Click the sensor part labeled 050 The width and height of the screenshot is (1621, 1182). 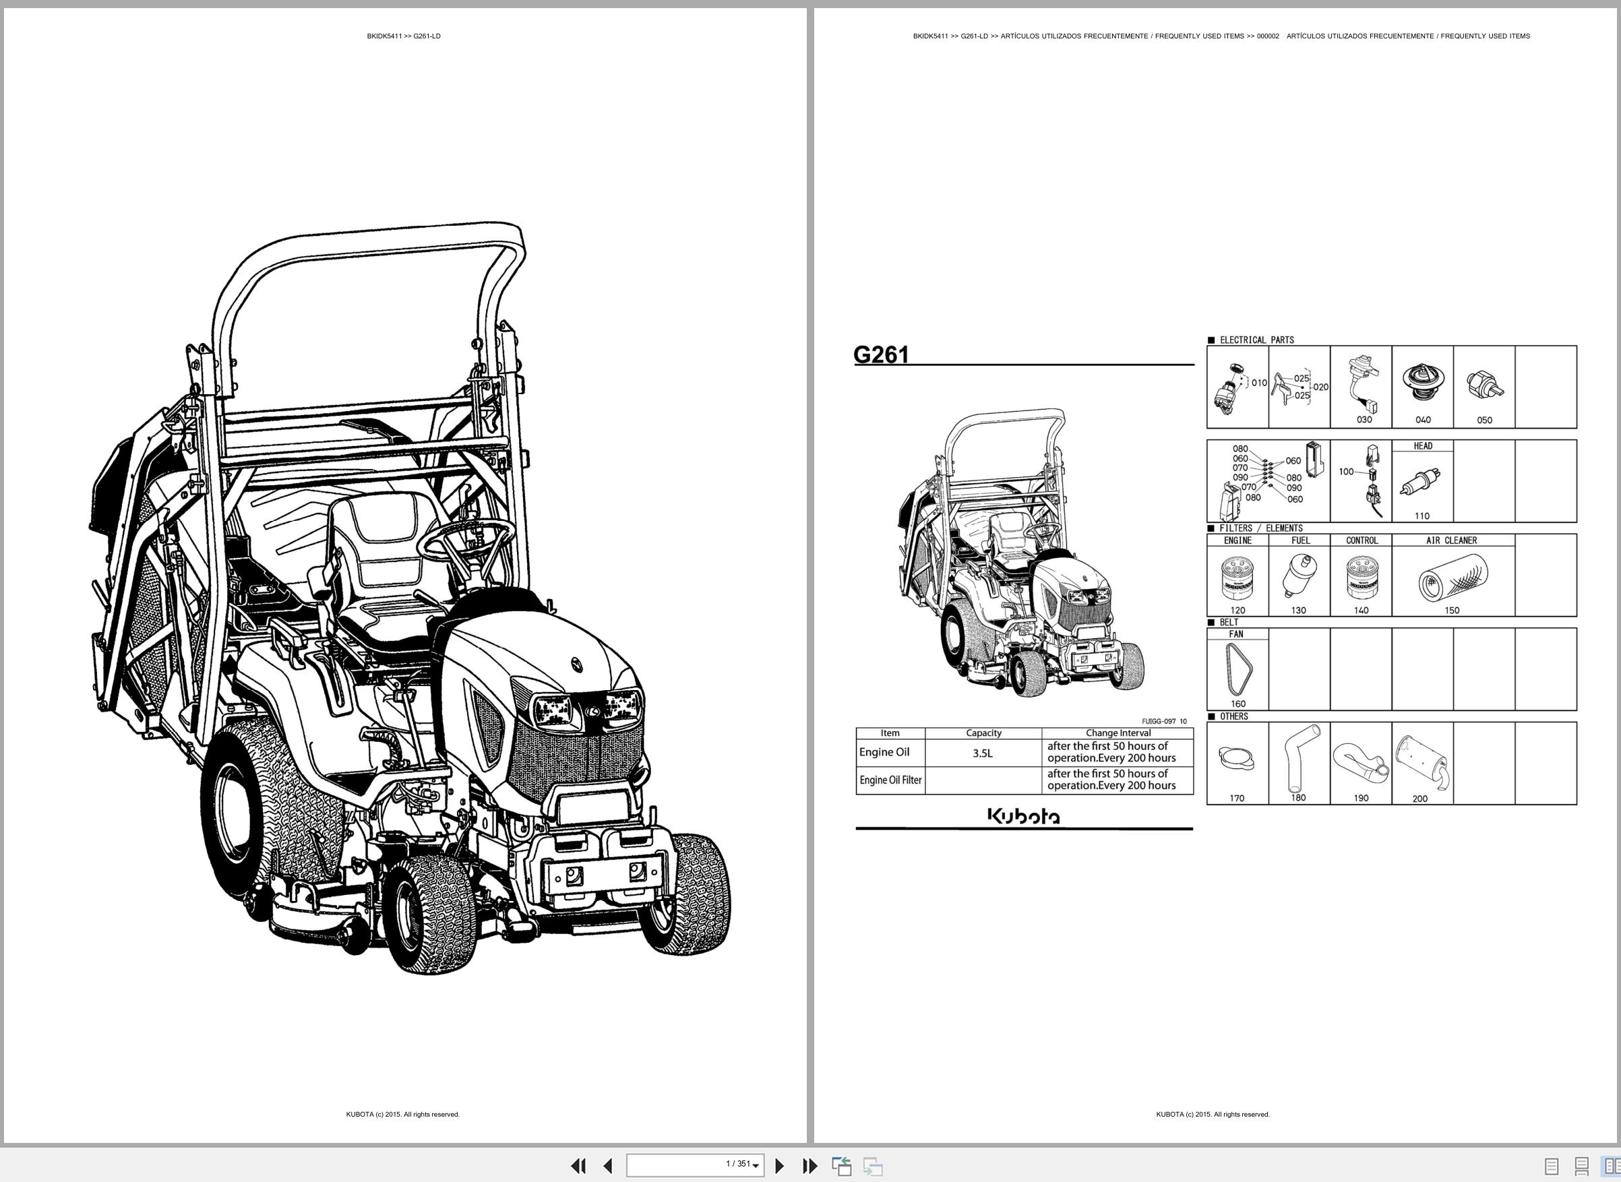(x=1484, y=387)
